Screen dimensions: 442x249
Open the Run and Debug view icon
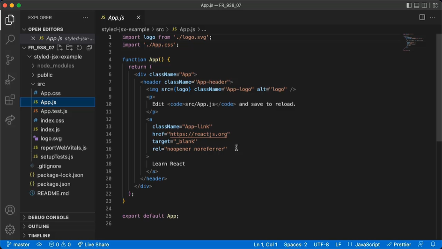click(10, 80)
